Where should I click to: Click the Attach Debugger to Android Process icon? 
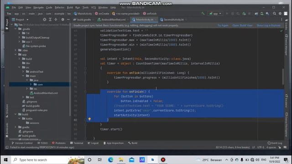[244, 14]
